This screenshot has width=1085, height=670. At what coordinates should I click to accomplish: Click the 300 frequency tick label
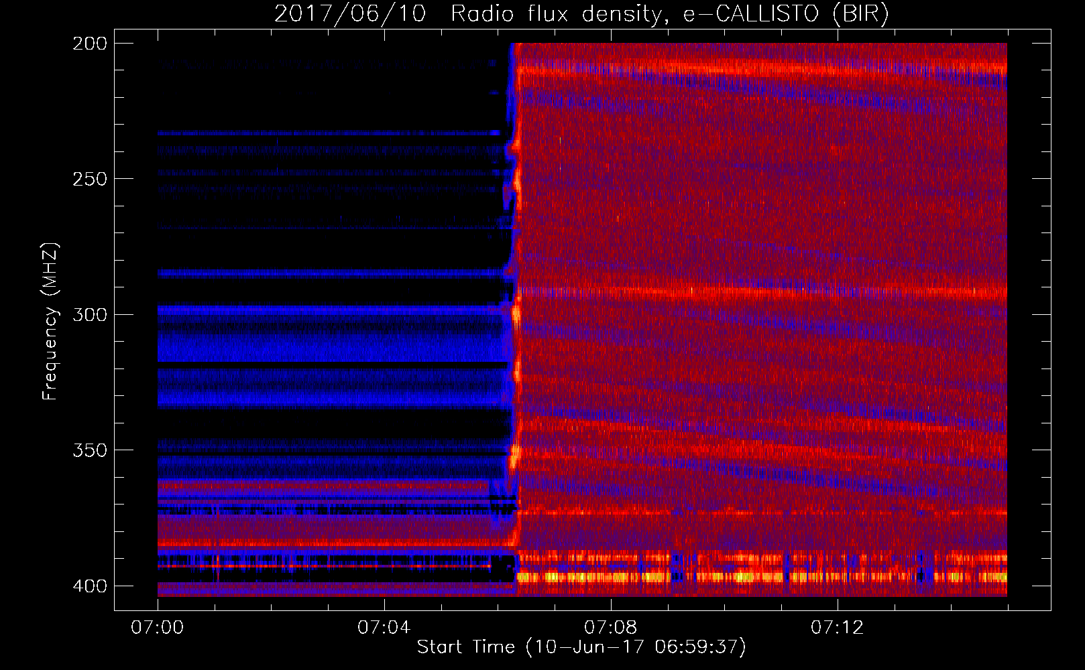point(90,315)
